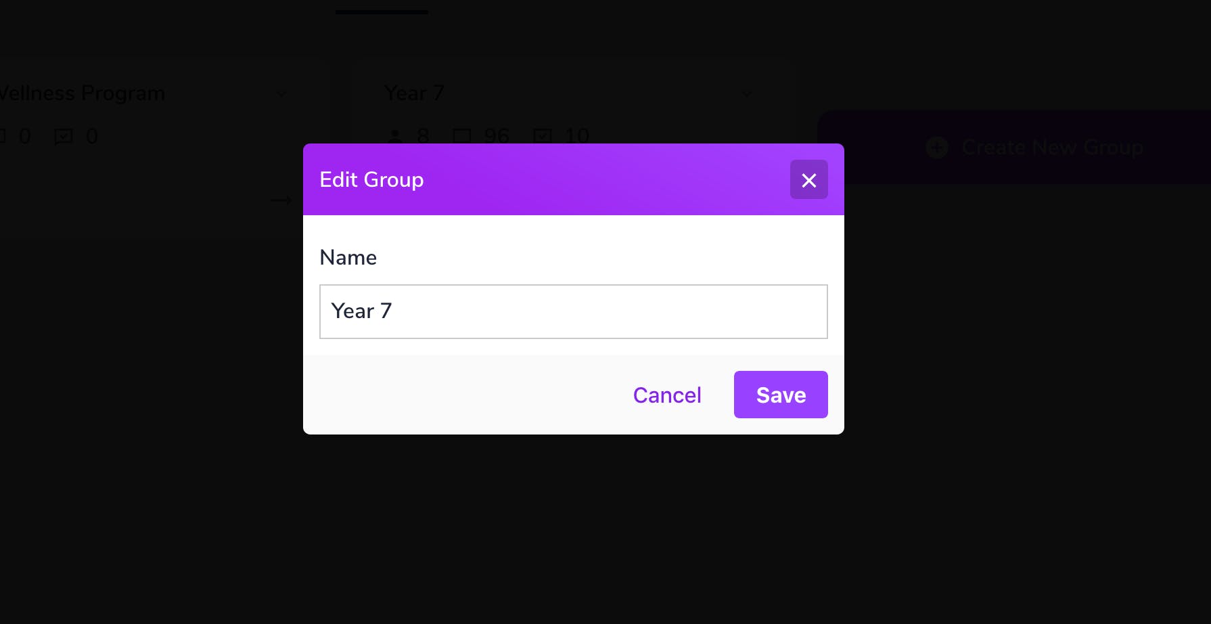
Task: Expand the dimmed Year 7 group chevron
Action: click(x=747, y=93)
